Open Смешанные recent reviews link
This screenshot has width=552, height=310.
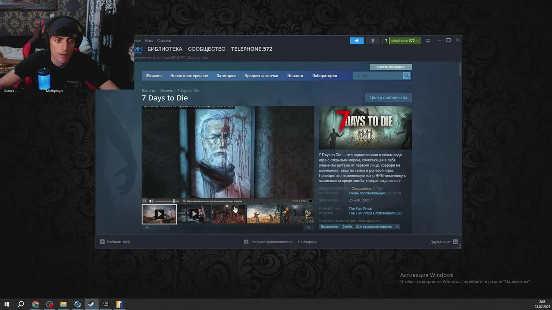361,189
